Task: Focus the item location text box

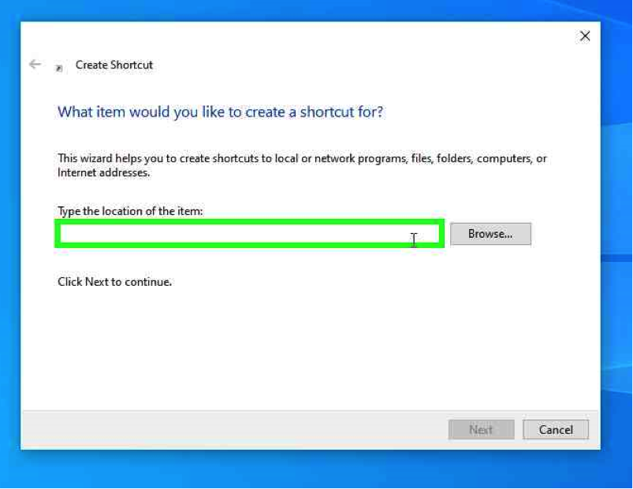Action: pyautogui.click(x=236, y=234)
